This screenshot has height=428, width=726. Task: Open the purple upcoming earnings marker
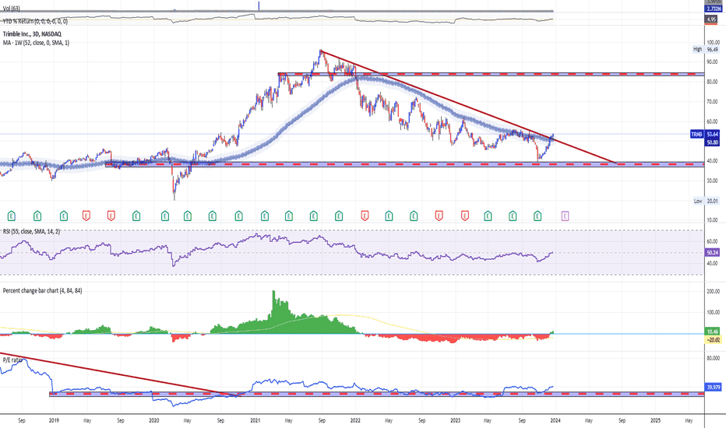[x=565, y=216]
